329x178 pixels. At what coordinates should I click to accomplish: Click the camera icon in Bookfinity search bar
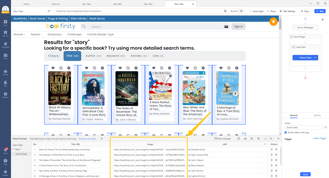(226, 26)
